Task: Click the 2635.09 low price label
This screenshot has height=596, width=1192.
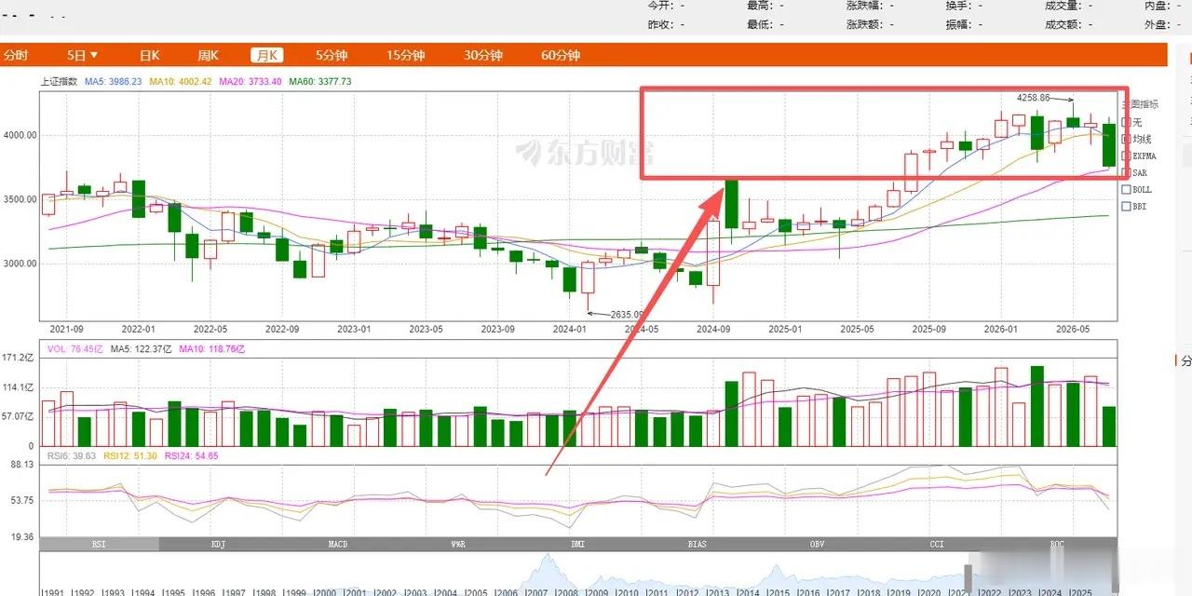Action: (x=629, y=315)
